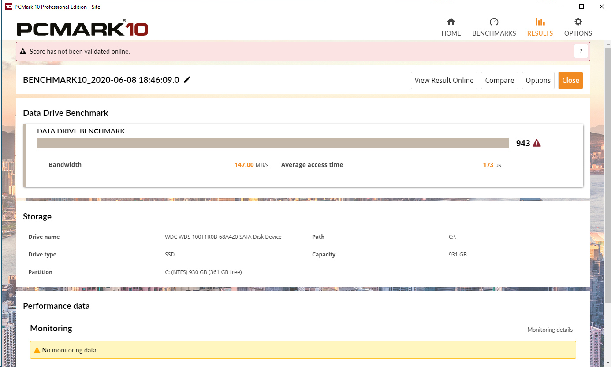Select the access time value 173 µs
The height and width of the screenshot is (367, 611).
(492, 165)
